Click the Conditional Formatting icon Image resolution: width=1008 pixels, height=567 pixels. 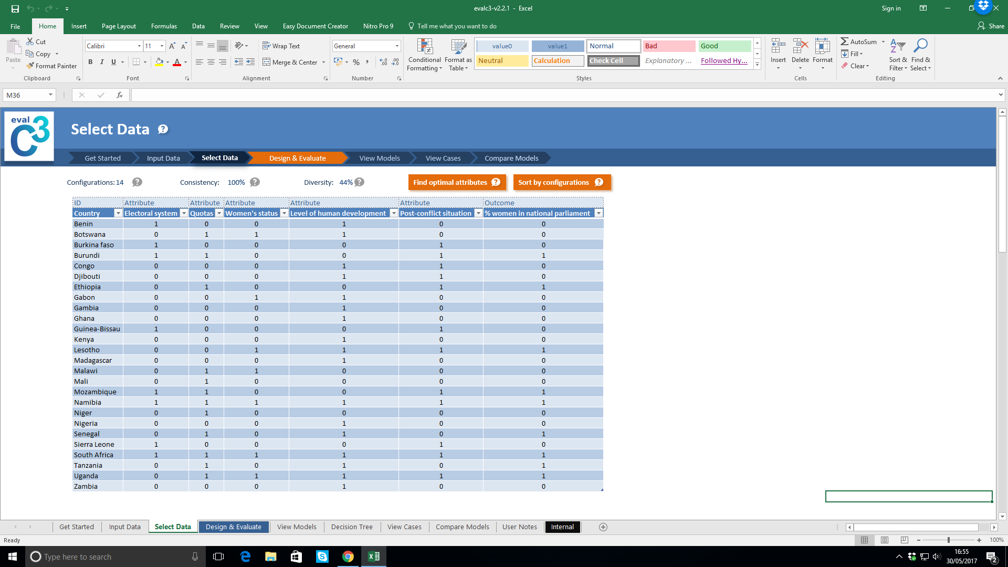(424, 47)
